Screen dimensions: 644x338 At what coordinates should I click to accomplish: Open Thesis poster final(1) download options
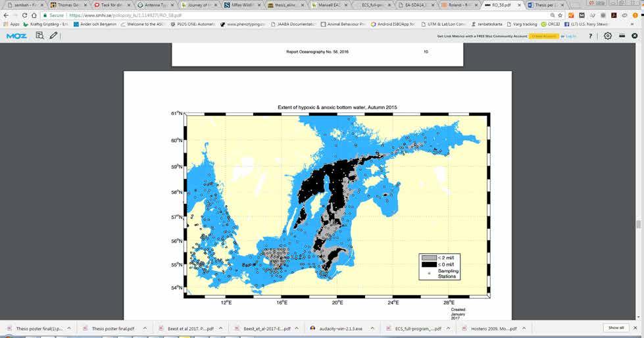click(69, 329)
